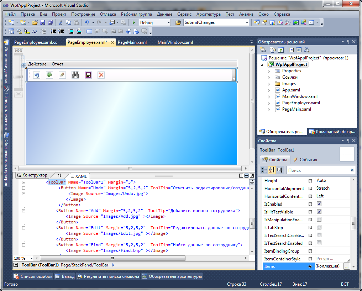Decrease line indent in the text editor toolbar

53,31
